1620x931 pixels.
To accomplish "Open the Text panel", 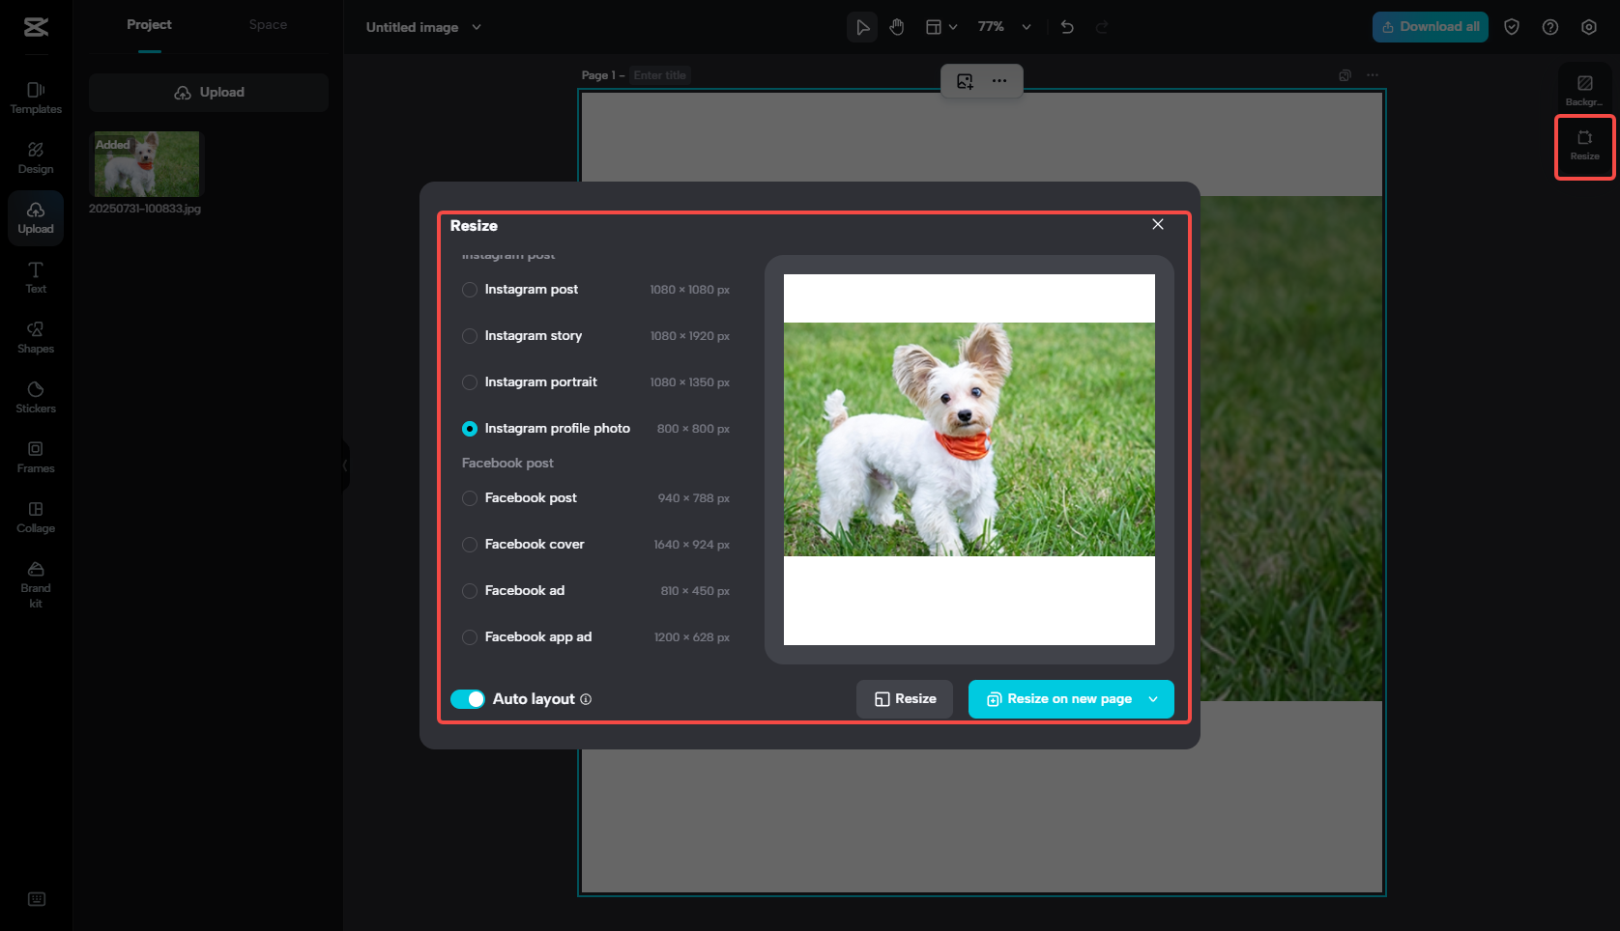I will pos(36,278).
